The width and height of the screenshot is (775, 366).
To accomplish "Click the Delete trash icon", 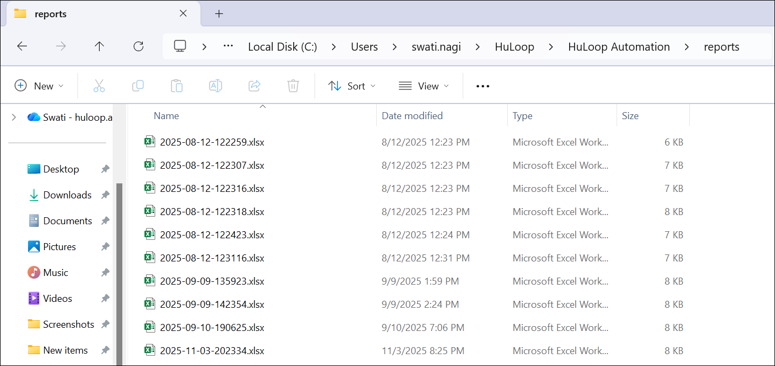I will 293,85.
